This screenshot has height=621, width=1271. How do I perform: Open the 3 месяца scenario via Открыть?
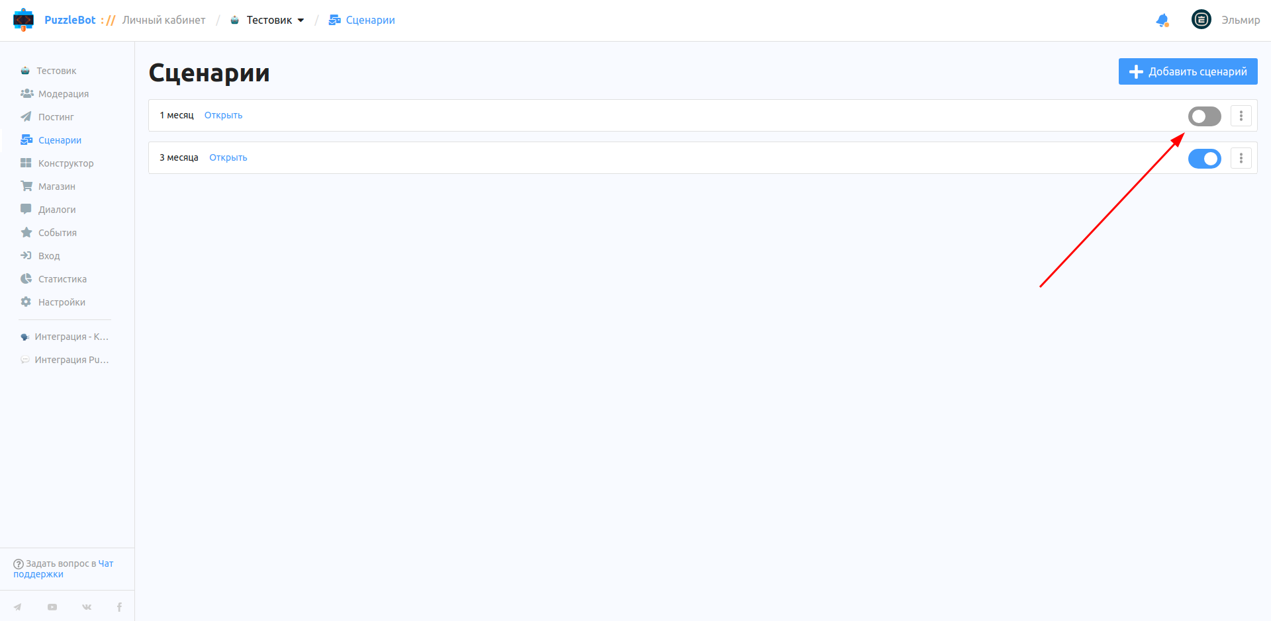pos(228,157)
